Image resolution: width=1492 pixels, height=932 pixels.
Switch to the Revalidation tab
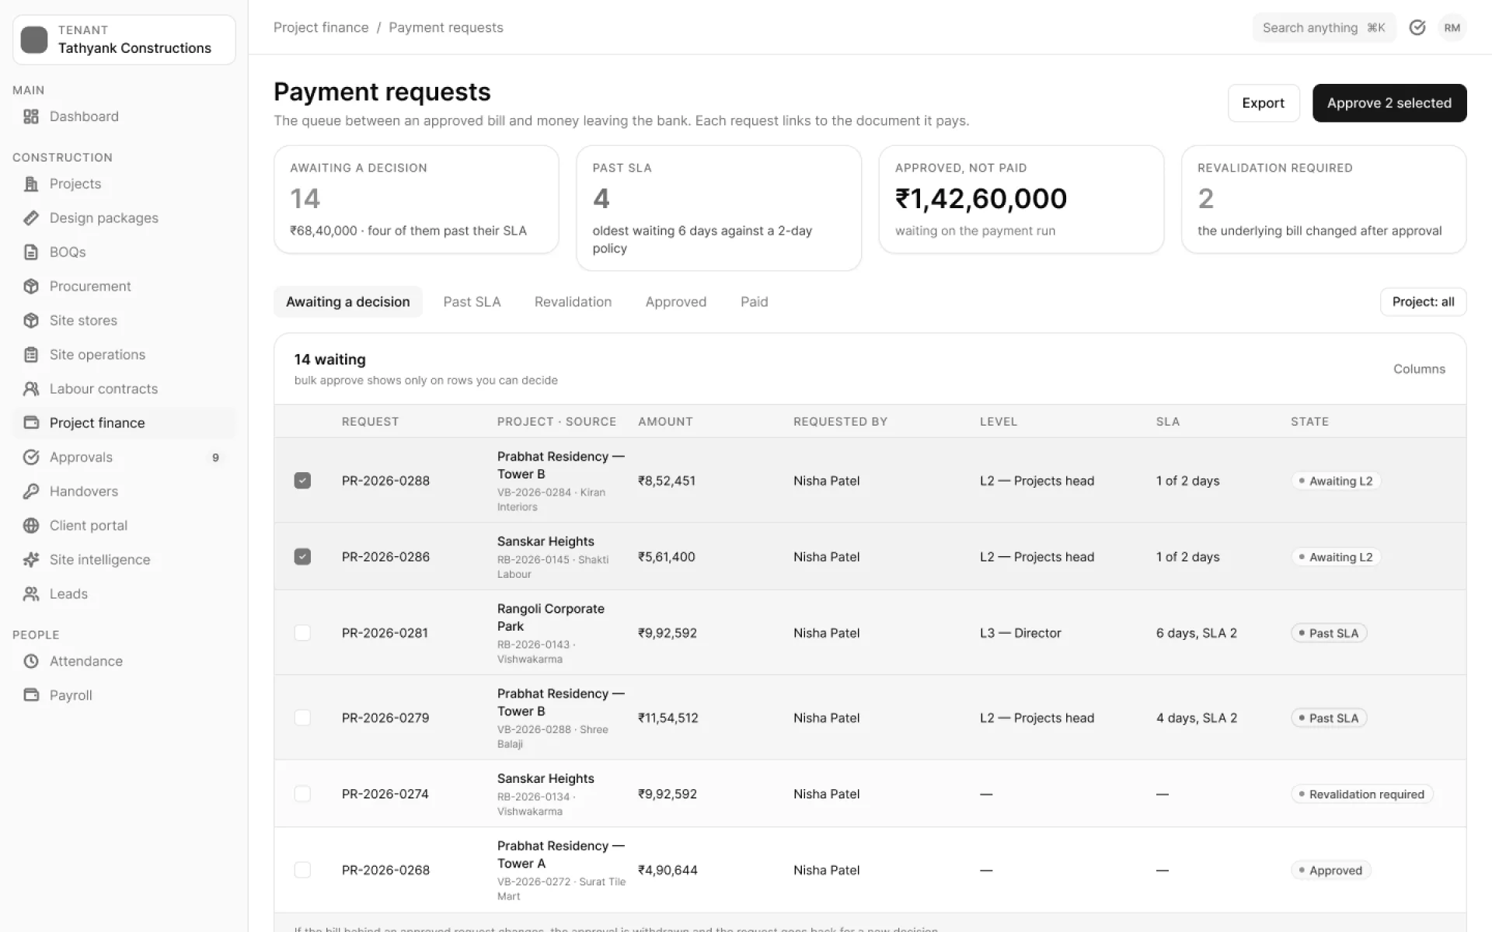pos(573,302)
